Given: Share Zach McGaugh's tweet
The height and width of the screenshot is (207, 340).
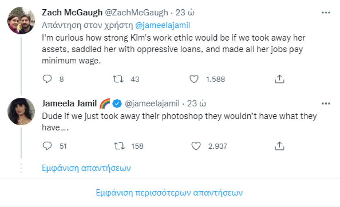Looking at the screenshot, I should [x=279, y=79].
